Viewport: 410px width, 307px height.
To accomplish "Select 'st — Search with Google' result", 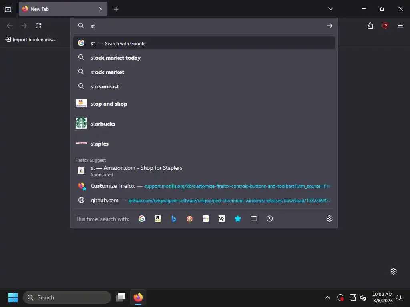I will (x=204, y=43).
